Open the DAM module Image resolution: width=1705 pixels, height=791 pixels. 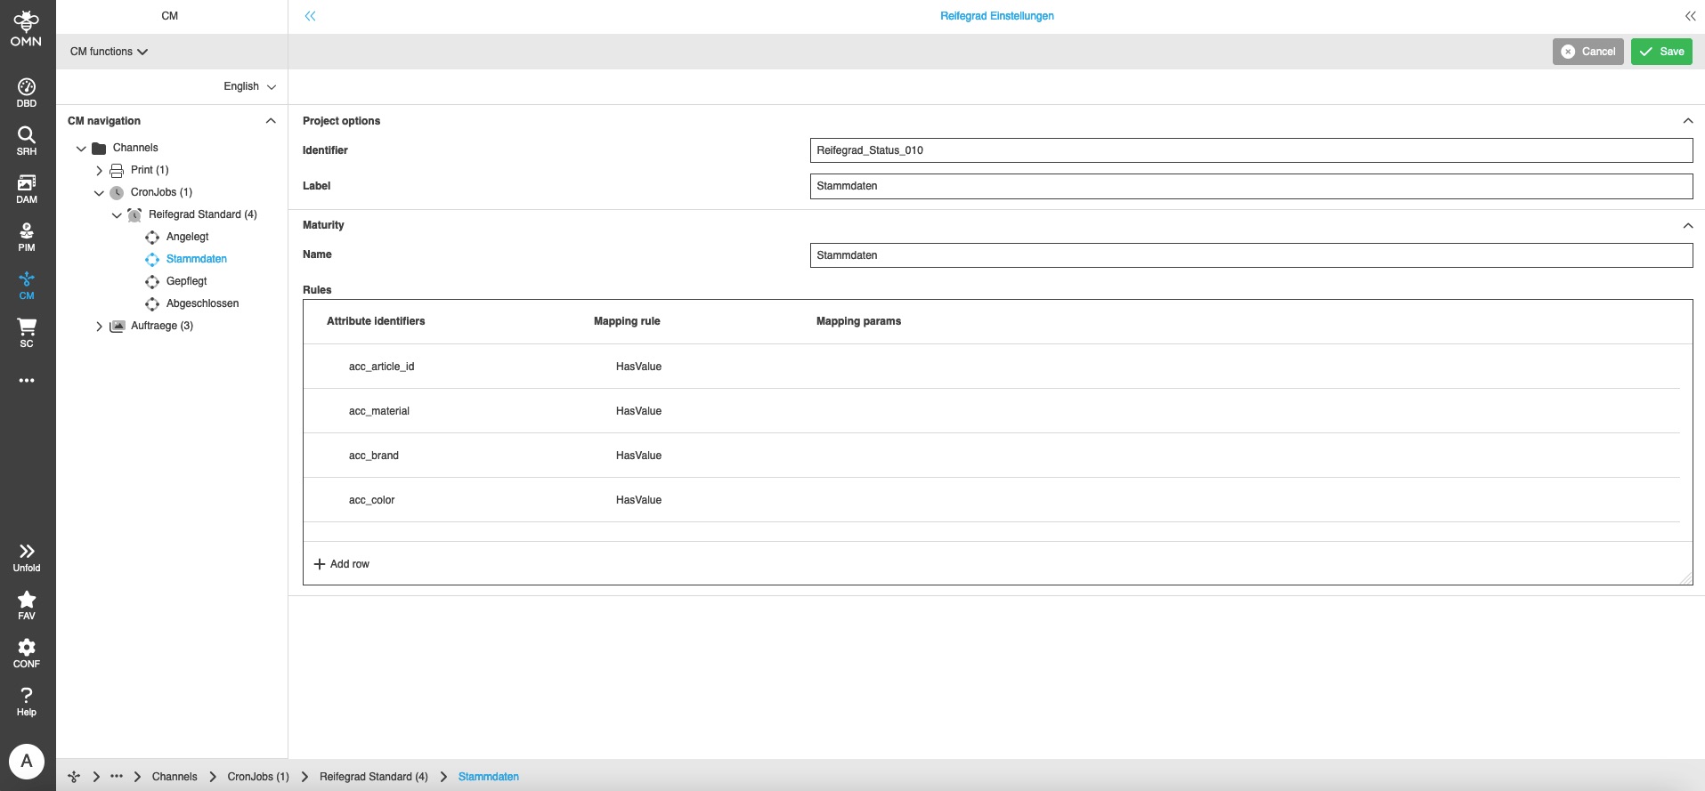coord(27,189)
